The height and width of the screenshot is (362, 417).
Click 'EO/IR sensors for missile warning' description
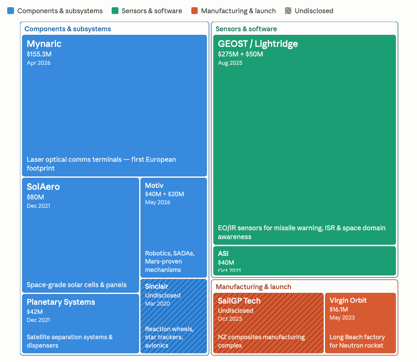(x=302, y=232)
